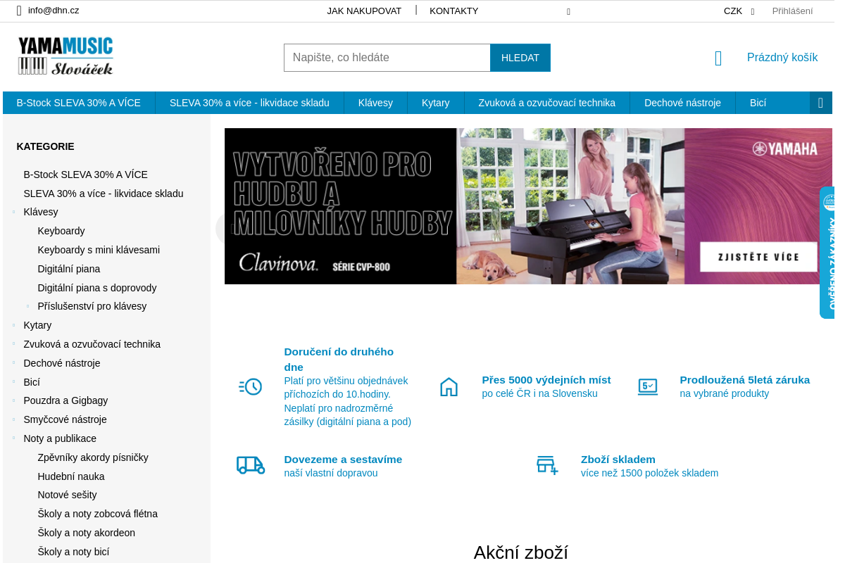Open more menu categories arrow
The width and height of the screenshot is (845, 563).
821,103
